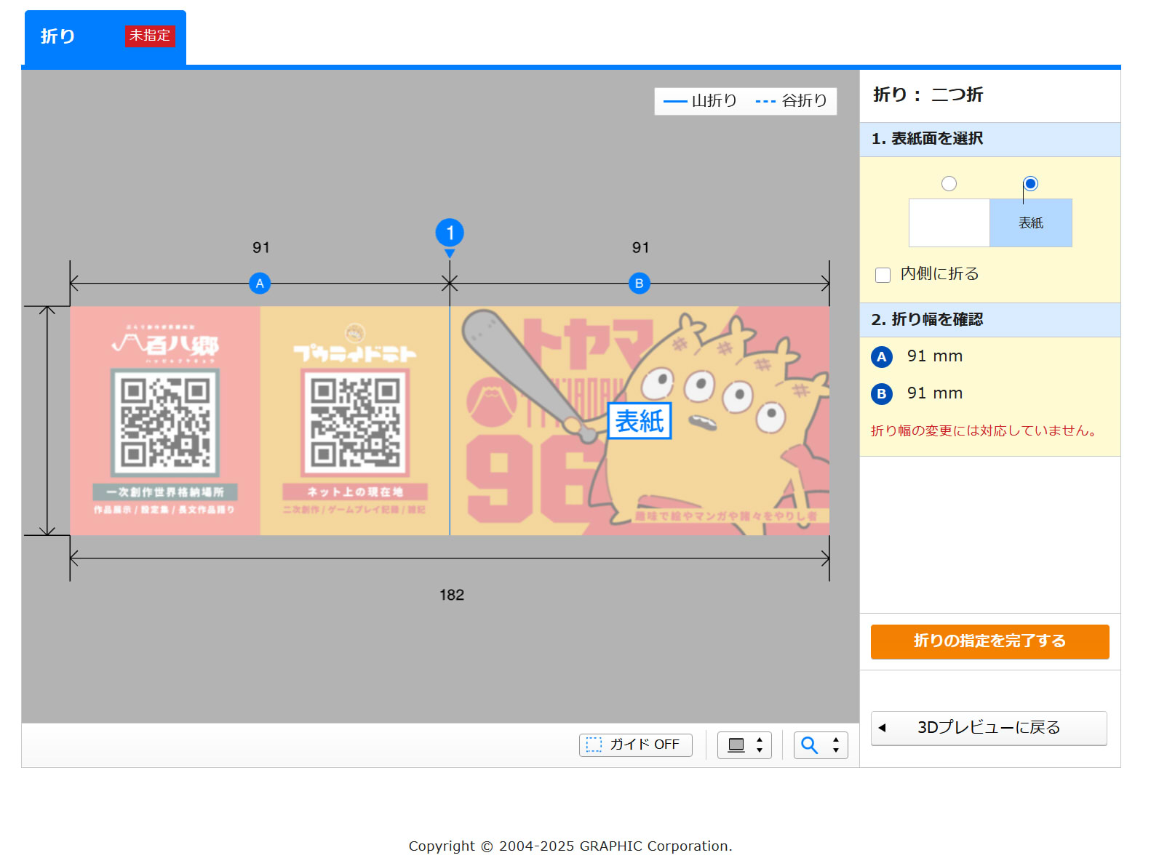1151x866 pixels.
Task: Click the blue 表紙 cover swatch
Action: [1031, 223]
